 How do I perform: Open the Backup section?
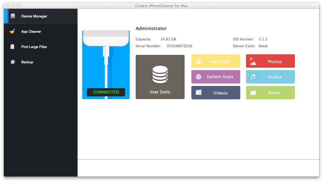pyautogui.click(x=41, y=62)
